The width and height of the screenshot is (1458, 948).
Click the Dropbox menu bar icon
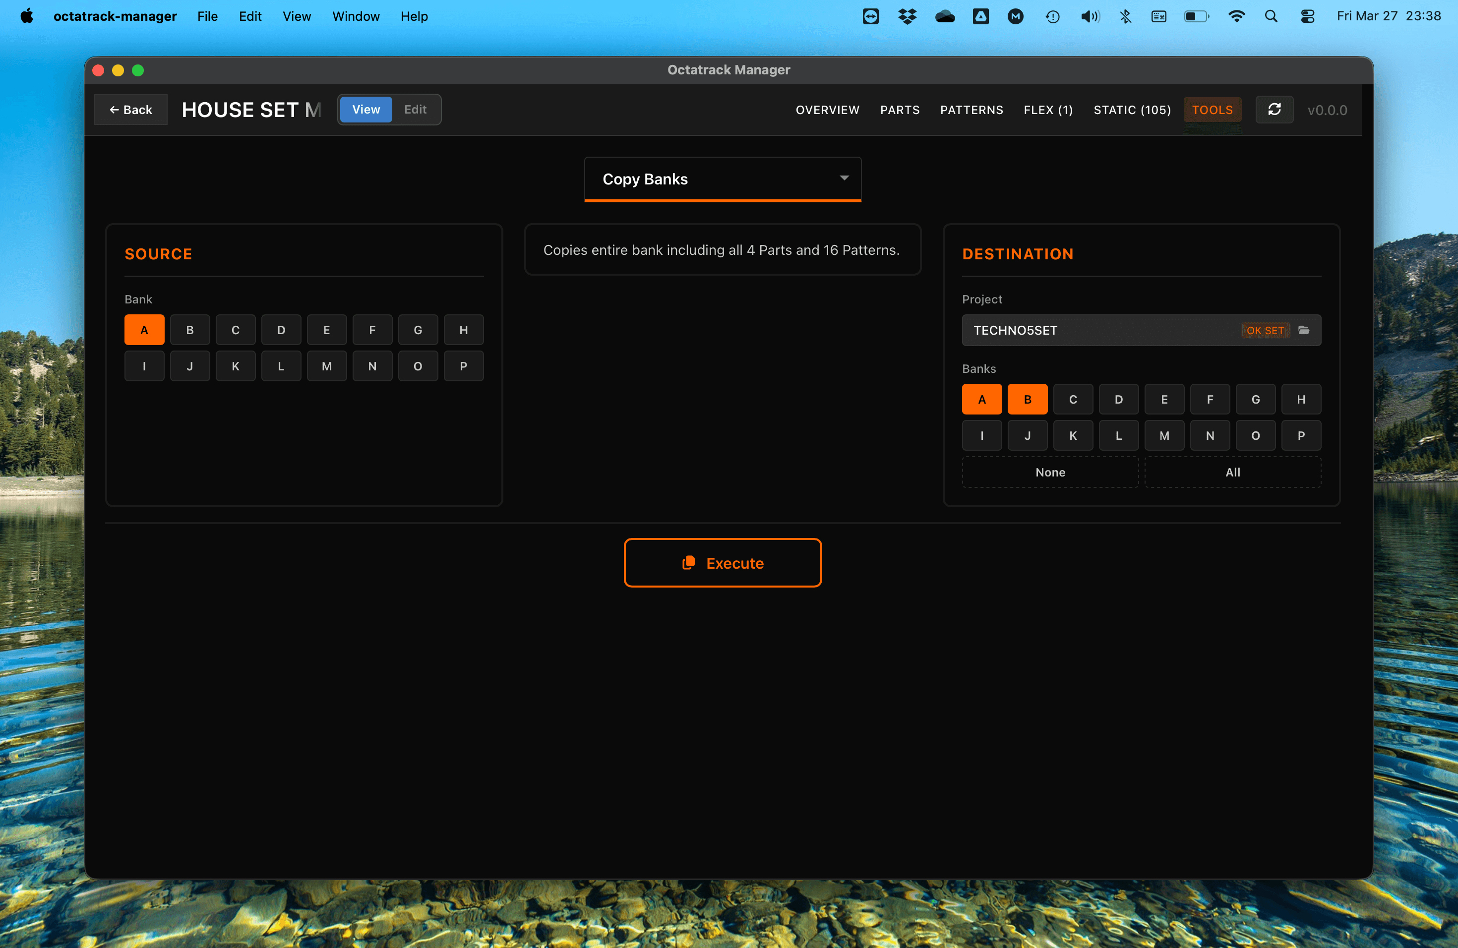click(x=907, y=16)
